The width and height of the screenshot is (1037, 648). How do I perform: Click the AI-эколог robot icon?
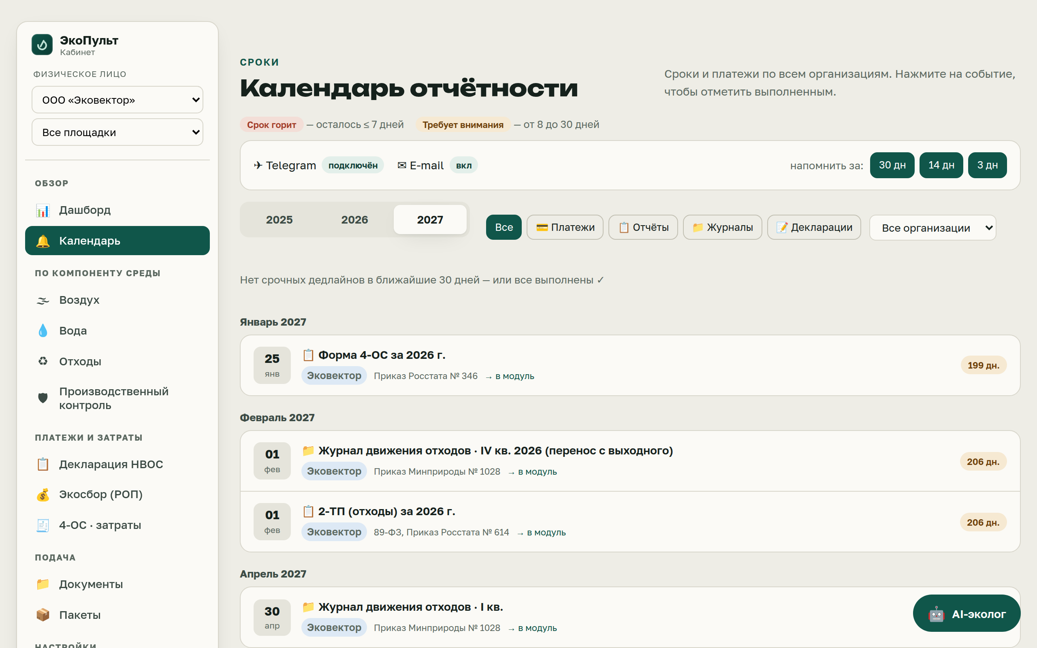point(936,614)
